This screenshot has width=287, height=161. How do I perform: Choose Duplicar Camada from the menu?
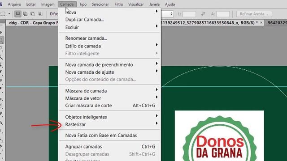pyautogui.click(x=109, y=20)
